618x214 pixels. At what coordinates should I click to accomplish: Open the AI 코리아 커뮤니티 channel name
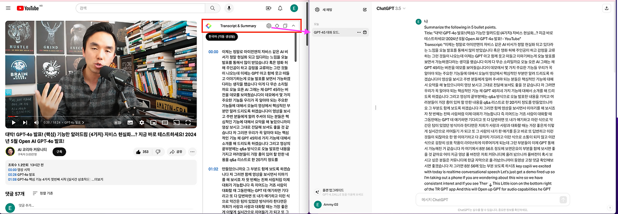31,149
